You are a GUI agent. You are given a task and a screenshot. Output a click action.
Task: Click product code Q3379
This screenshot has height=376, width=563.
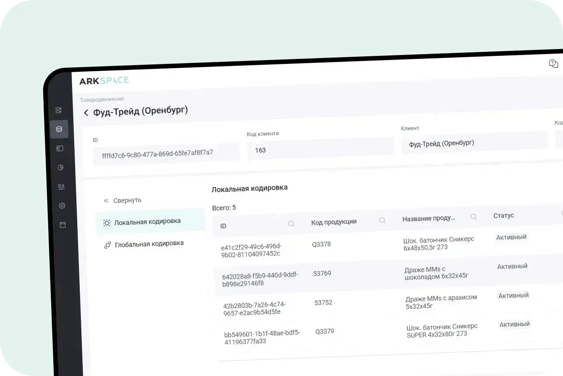[325, 331]
